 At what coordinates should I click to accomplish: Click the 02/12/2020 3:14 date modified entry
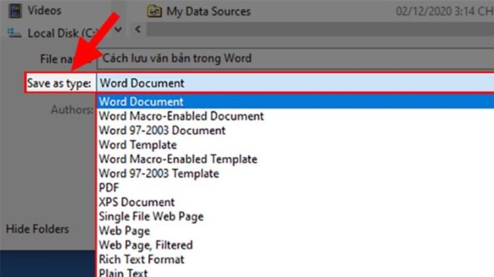click(445, 12)
